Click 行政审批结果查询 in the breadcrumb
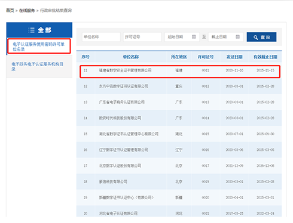The image size is (293, 223). [56, 11]
